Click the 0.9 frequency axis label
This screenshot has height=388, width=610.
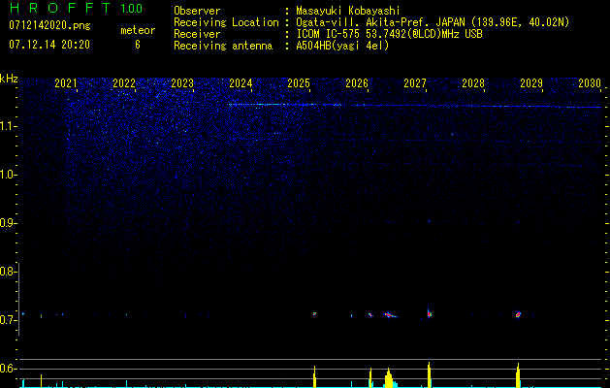[7, 223]
